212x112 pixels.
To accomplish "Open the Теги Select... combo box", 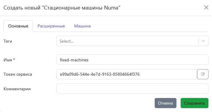I will click(x=132, y=41).
